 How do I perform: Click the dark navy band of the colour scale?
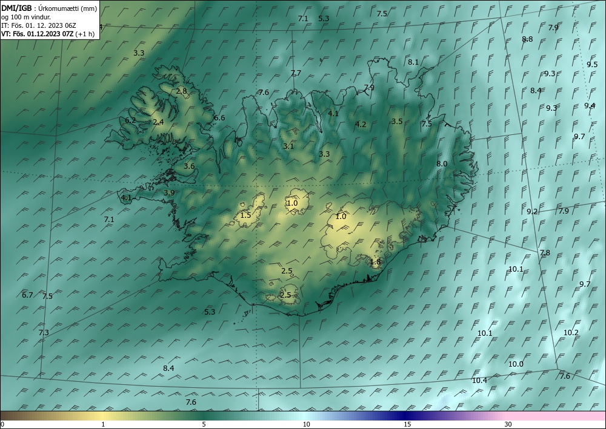[404, 416]
